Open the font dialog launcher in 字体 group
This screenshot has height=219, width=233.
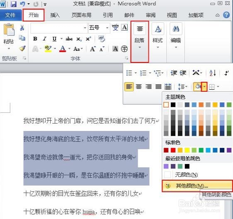pyautogui.click(x=126, y=58)
